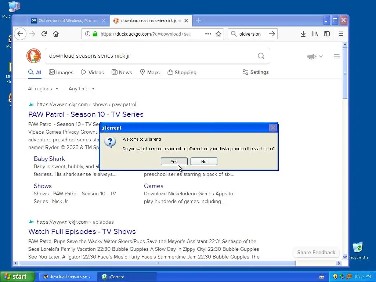376x282 pixels.
Task: Click the 10:17 PM clock
Action: (x=362, y=277)
